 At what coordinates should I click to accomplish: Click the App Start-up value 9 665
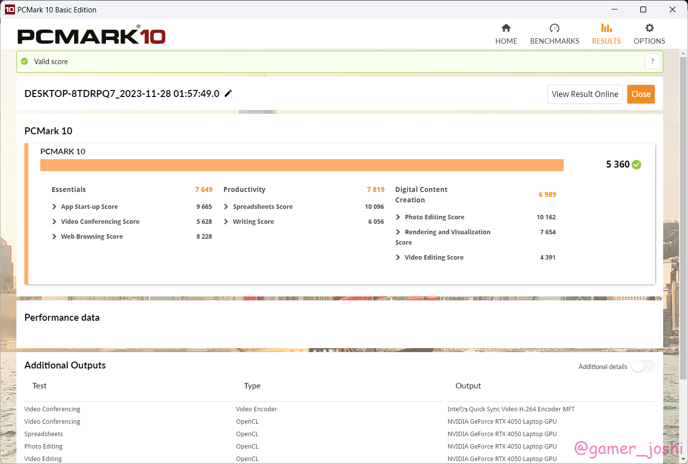click(204, 207)
